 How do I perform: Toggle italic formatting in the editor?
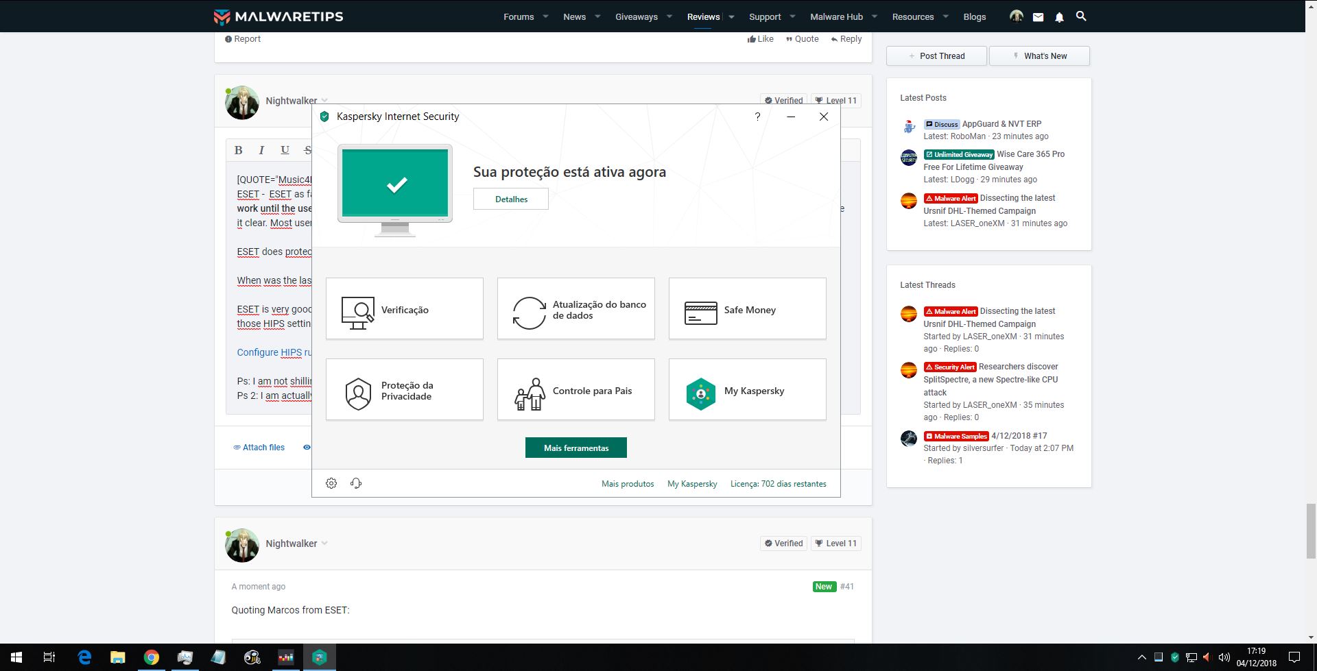point(261,150)
